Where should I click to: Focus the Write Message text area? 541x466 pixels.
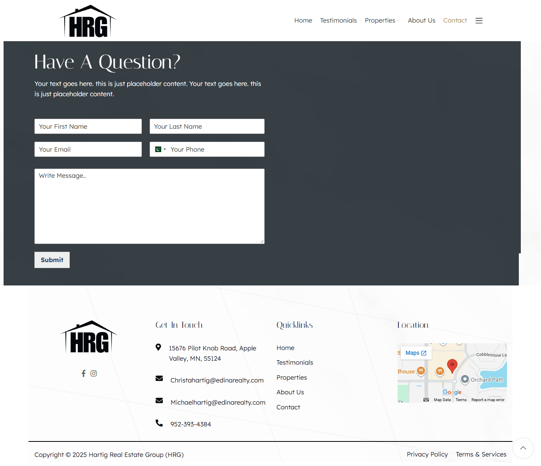[x=149, y=206]
